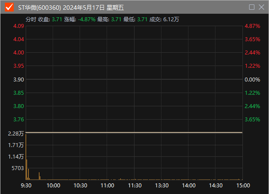Click the red 4.87% percent label

(252, 26)
